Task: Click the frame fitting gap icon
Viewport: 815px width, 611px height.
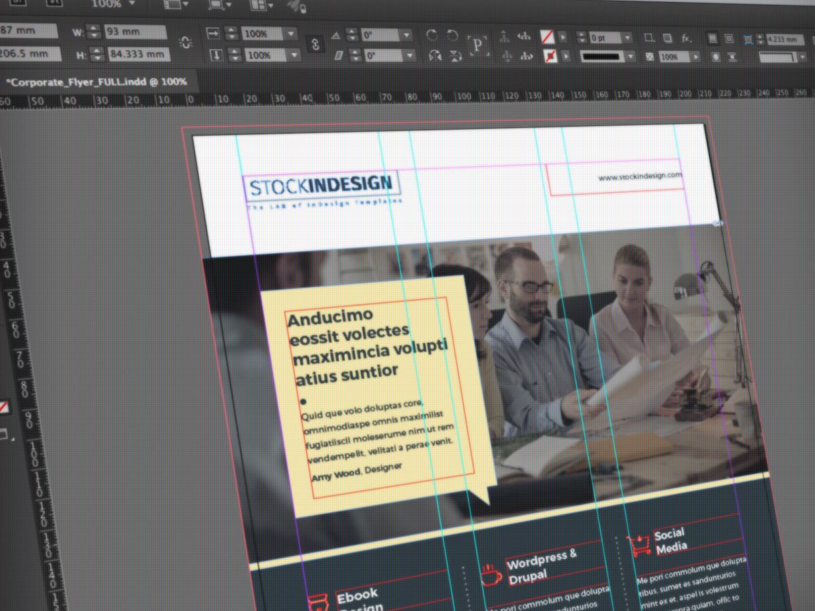Action: 748,39
